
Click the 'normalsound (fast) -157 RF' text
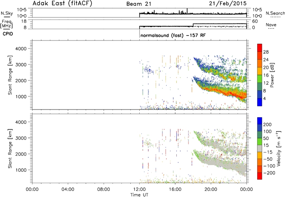(x=173, y=35)
